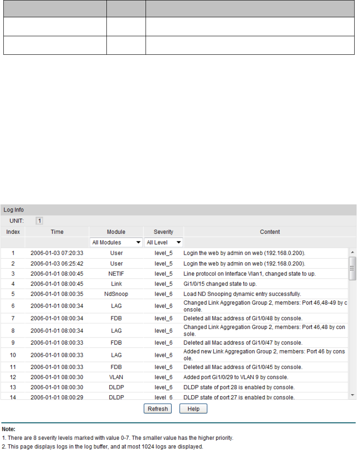The width and height of the screenshot is (358, 455).
Task: Click the level_6 severity in row 5
Action: click(x=163, y=294)
